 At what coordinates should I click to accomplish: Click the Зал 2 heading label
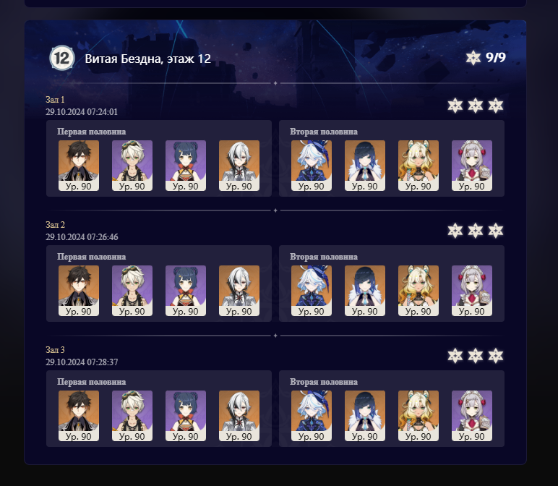coord(55,225)
